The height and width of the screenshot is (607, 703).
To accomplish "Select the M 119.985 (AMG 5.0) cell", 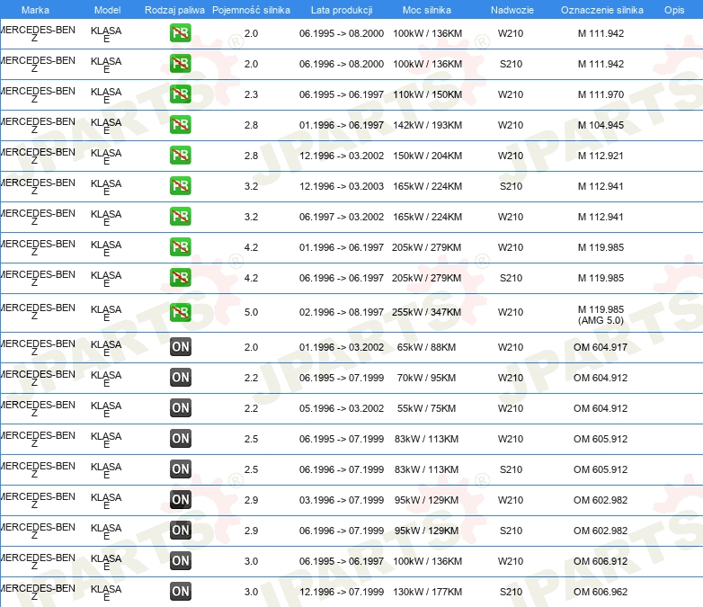I will 601,315.
